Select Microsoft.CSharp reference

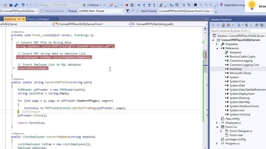240,73
